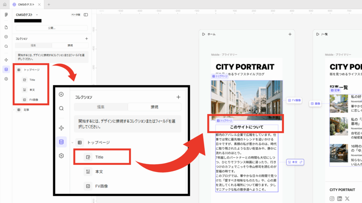Select the 編集 tab in the enlarged callout
362x203 pixels.
pyautogui.click(x=101, y=107)
